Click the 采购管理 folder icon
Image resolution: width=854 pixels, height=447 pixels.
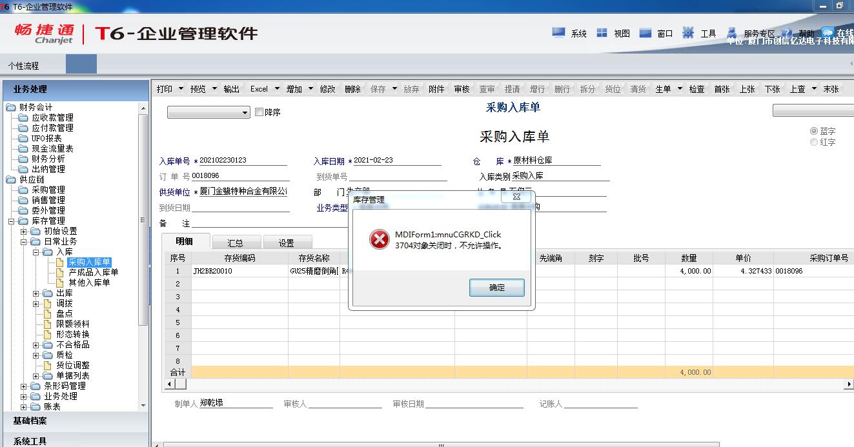click(x=23, y=190)
